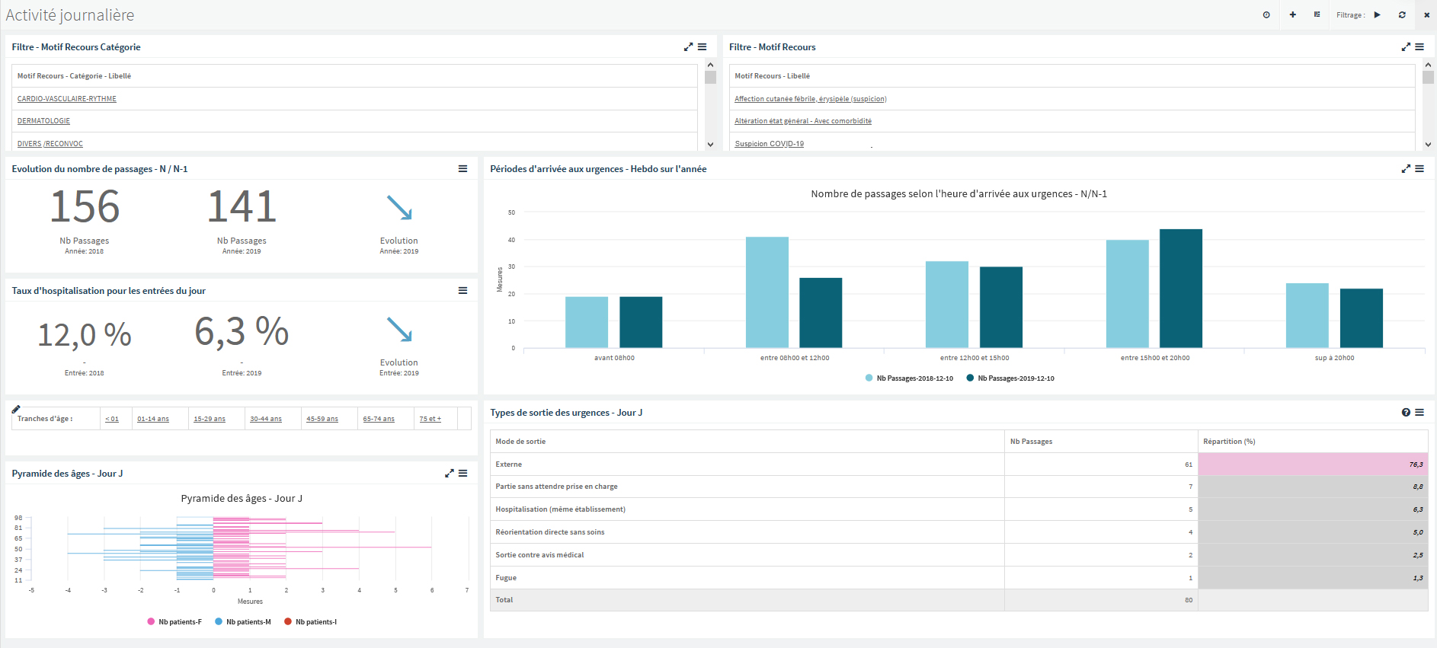Select the 30-44 ans age range

tap(266, 419)
